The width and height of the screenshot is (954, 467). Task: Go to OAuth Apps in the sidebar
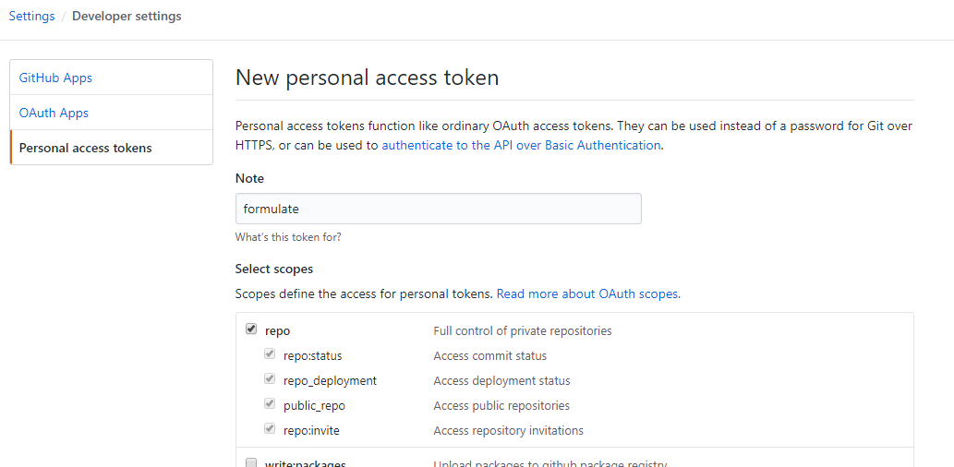click(x=54, y=114)
